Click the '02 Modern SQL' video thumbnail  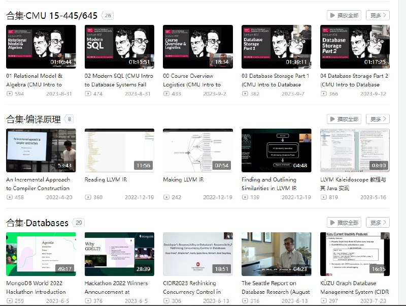119,47
